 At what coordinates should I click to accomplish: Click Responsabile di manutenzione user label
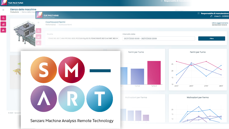coord(215,13)
